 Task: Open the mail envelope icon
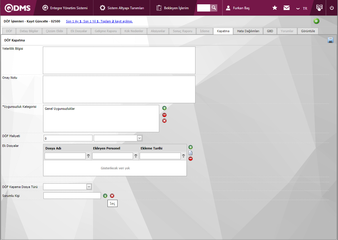coord(287,8)
